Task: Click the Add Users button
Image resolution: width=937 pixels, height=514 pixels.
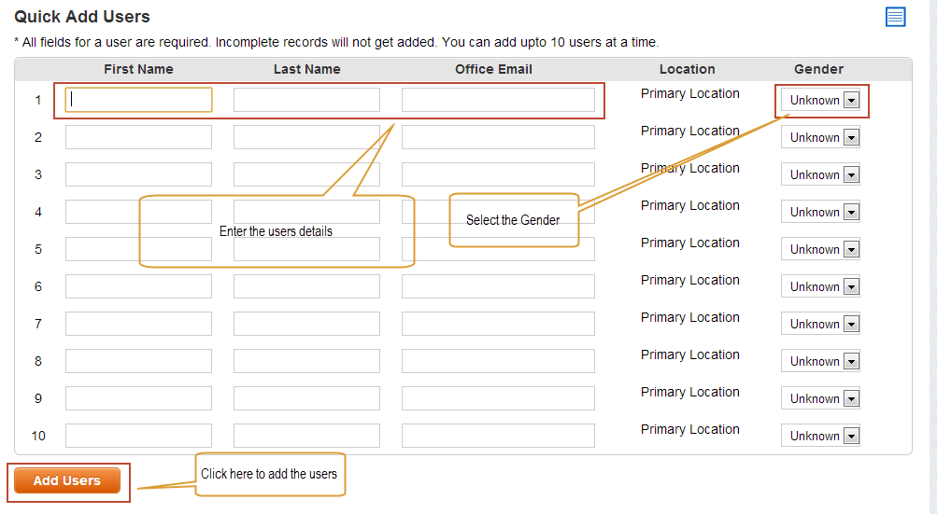Action: pyautogui.click(x=67, y=480)
